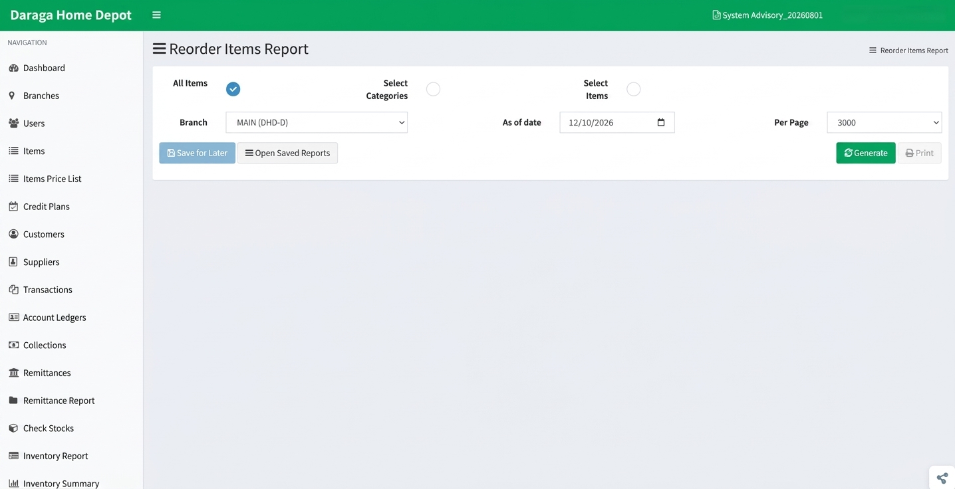Select the Select Items radio option
This screenshot has height=489, width=955.
pyautogui.click(x=634, y=89)
